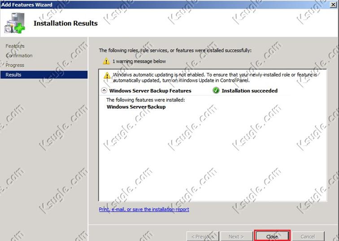Open Print, e-mail, or save installation report link

[144, 209]
